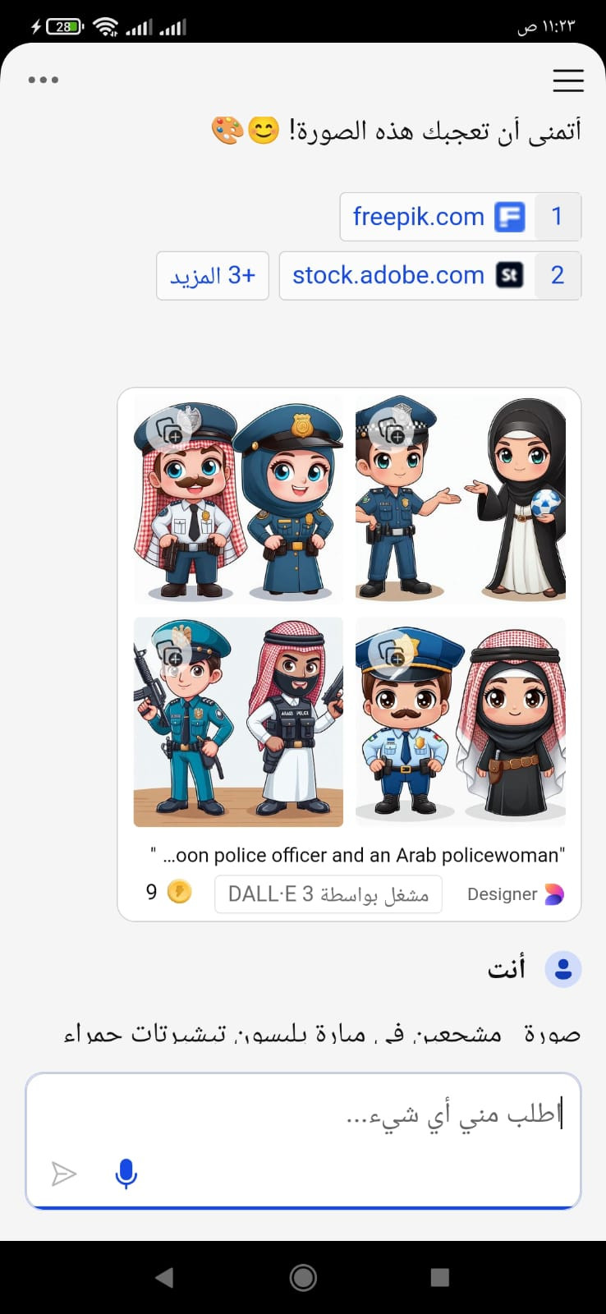
Task: Tap the image prompt caption text
Action: pyautogui.click(x=357, y=855)
